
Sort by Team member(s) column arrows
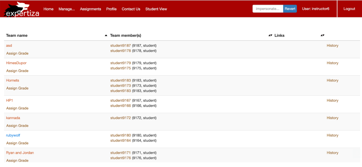(270, 35)
